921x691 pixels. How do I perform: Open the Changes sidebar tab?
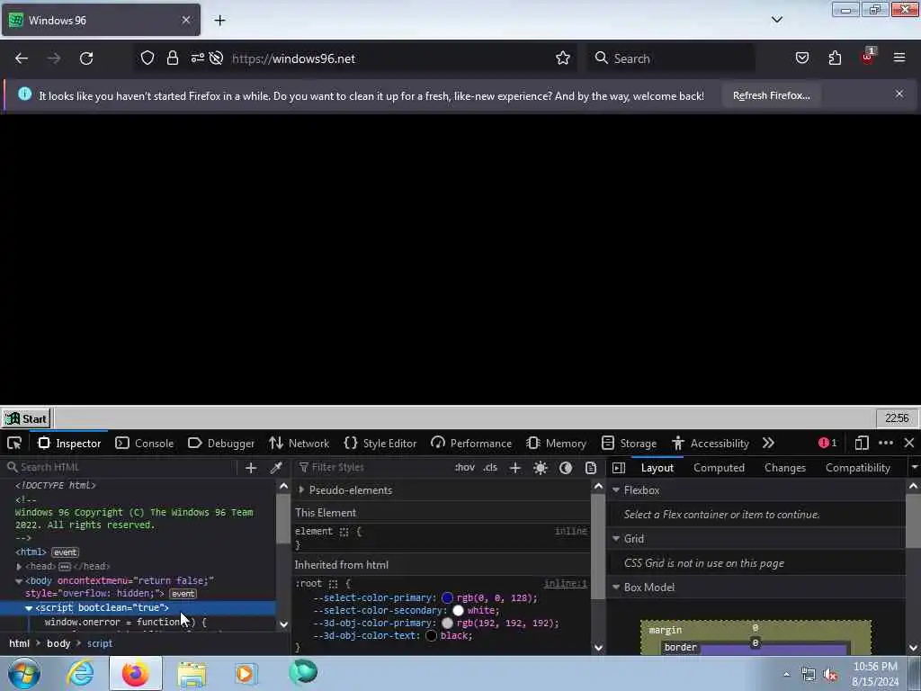(x=784, y=468)
